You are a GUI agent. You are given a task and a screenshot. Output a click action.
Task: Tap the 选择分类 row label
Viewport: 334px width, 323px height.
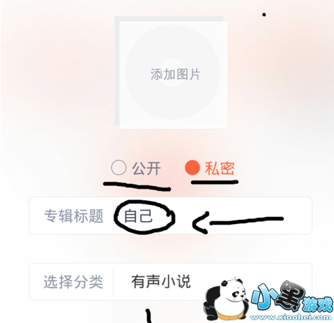[73, 282]
